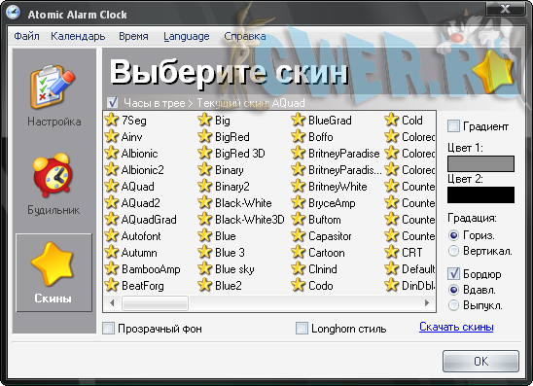The width and height of the screenshot is (533, 386).
Task: Select the Скины star icon in sidebar
Action: [53, 263]
